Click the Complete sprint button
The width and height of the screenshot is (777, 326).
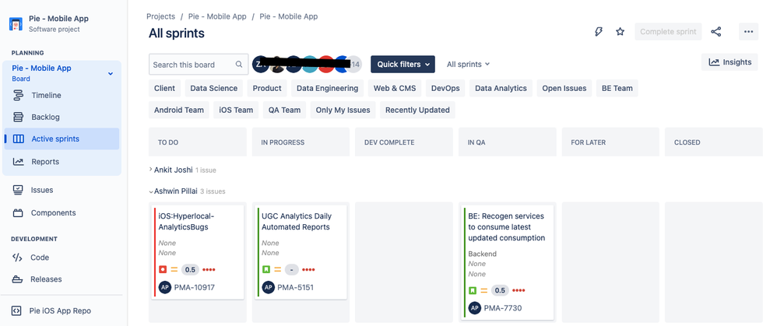[668, 32]
